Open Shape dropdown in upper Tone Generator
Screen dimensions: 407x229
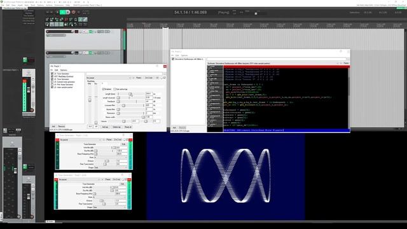111,168
